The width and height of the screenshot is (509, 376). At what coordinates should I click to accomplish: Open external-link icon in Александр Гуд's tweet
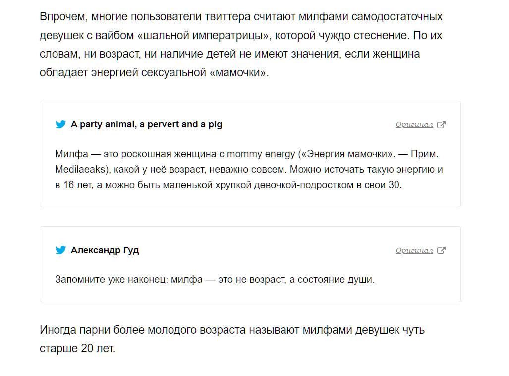[x=441, y=250]
